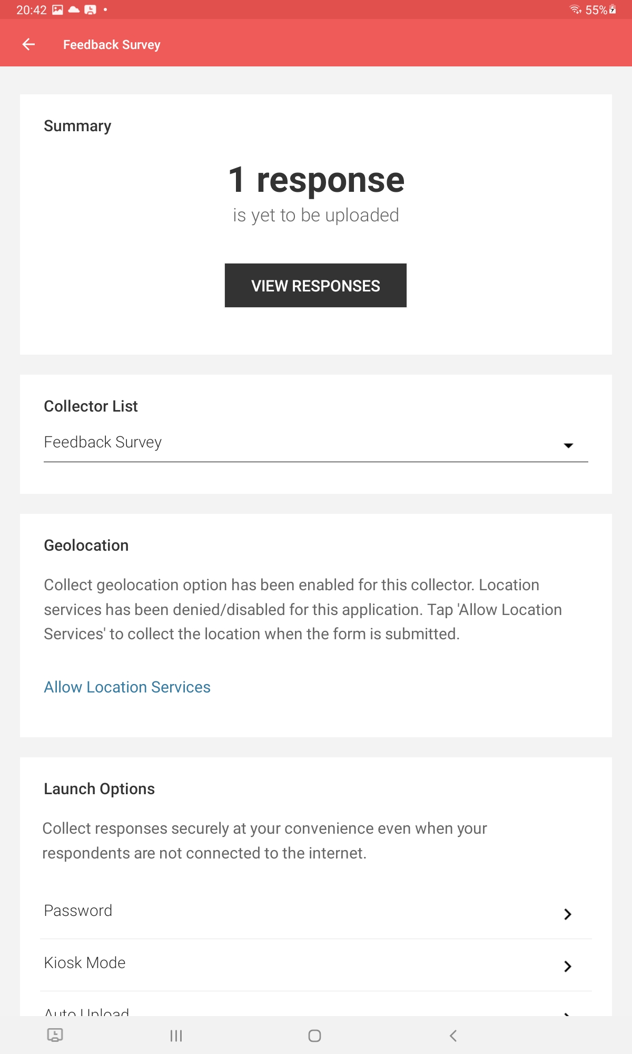The height and width of the screenshot is (1054, 632).
Task: Tap the back arrow in the header
Action: tap(29, 45)
